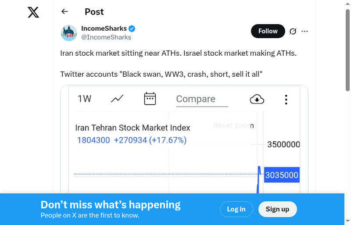This screenshot has height=225, width=351.
Task: Click the page's vertical scrollbar thumb
Action: pos(347,50)
